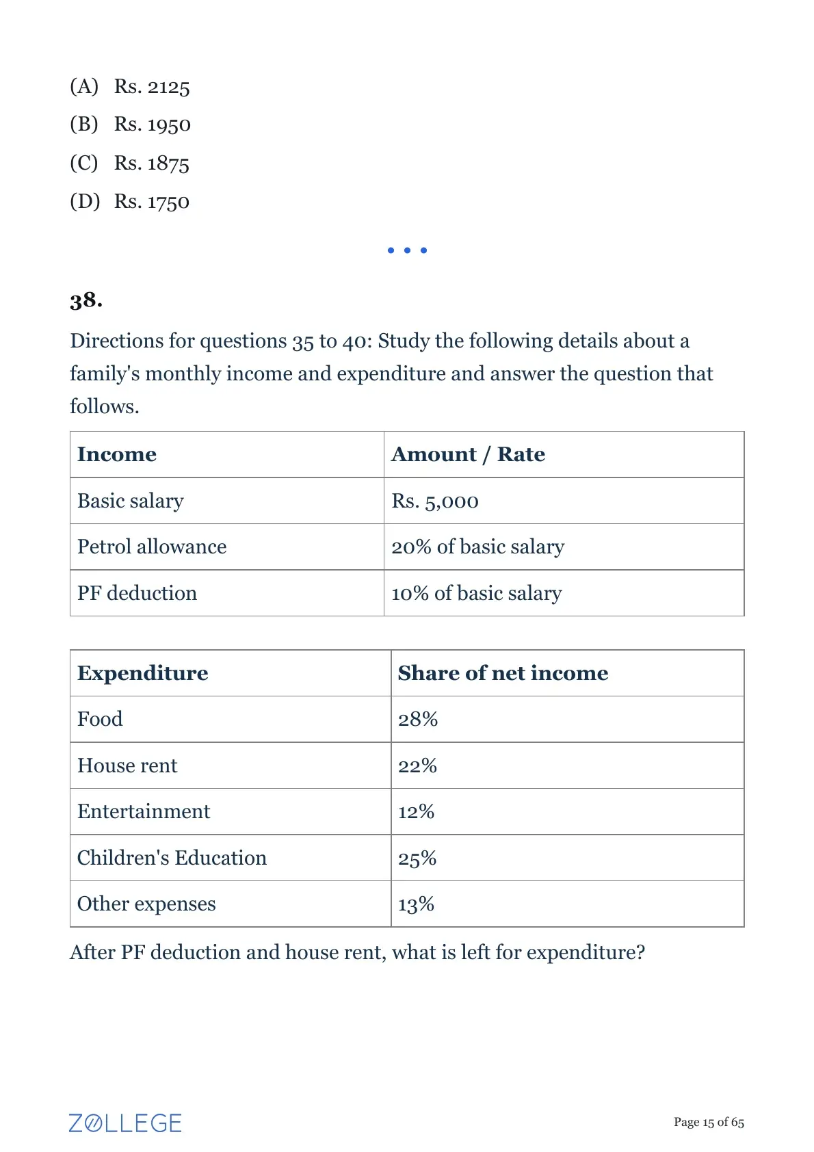Click the Children's Education row
This screenshot has height=1152, width=814.
[407, 858]
